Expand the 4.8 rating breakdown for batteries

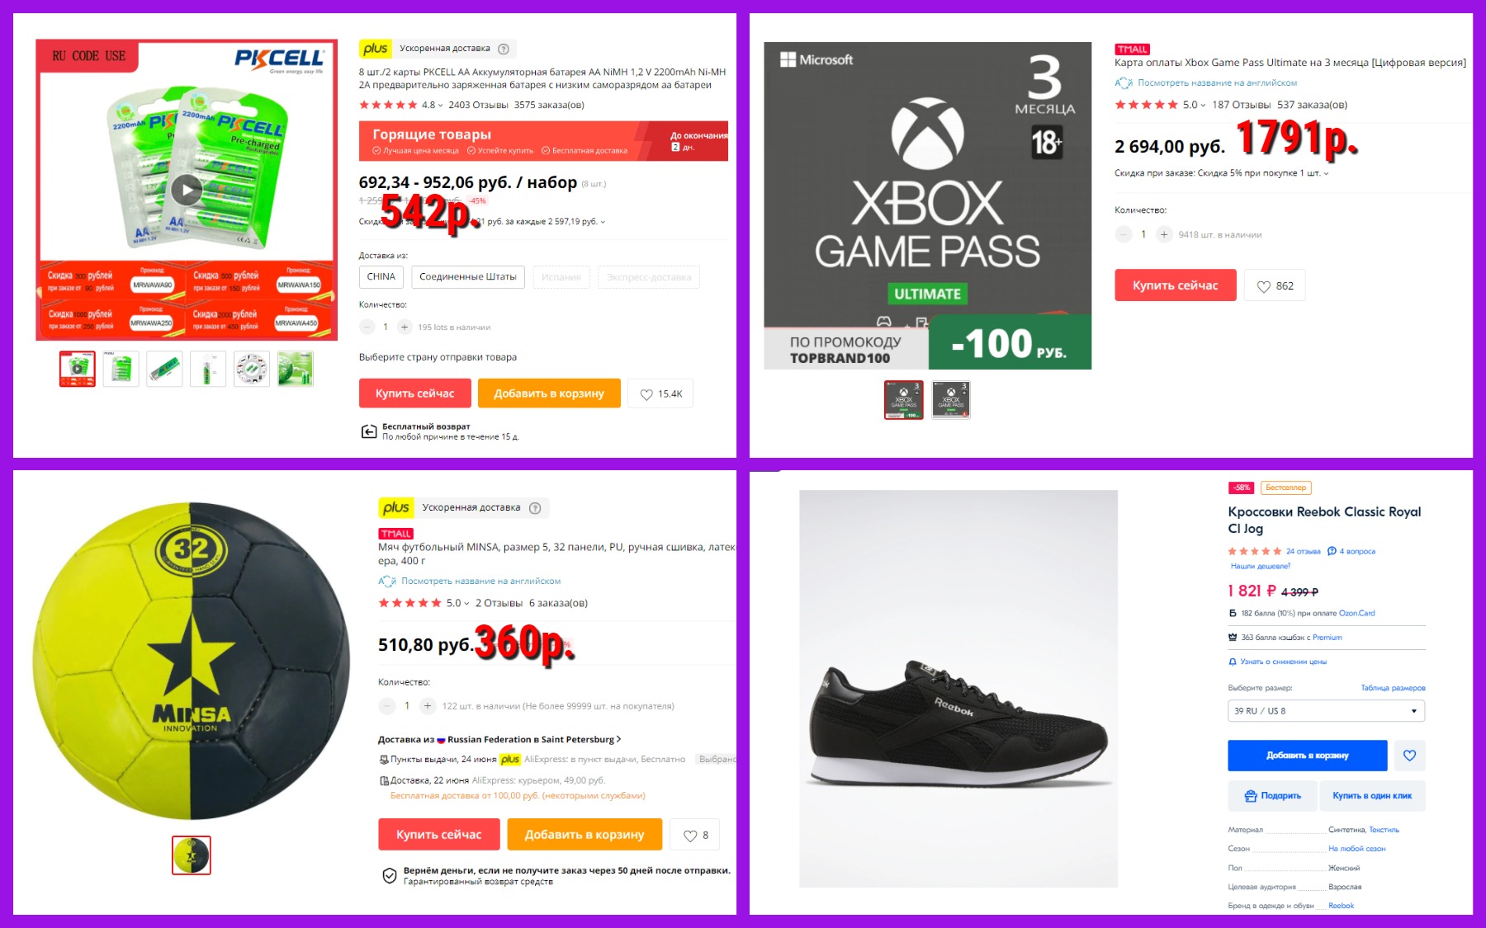pos(433,105)
